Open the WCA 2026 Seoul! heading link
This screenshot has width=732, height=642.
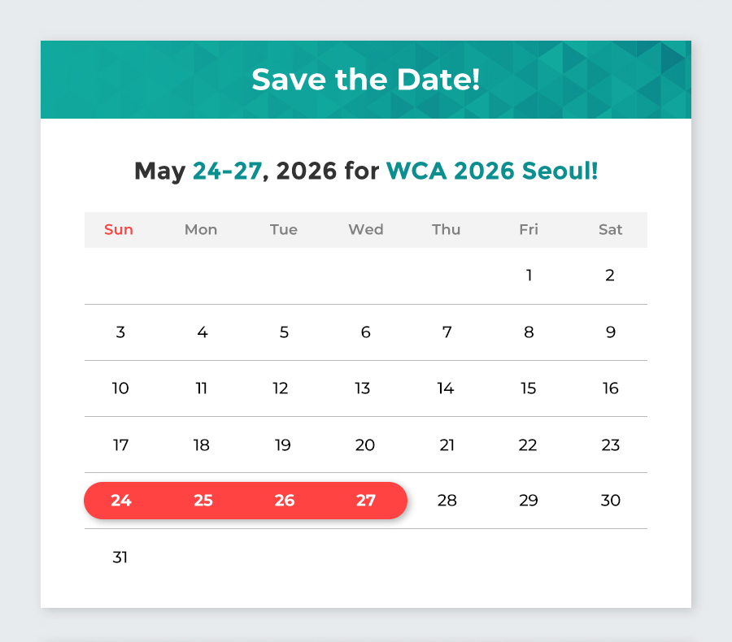pyautogui.click(x=492, y=171)
